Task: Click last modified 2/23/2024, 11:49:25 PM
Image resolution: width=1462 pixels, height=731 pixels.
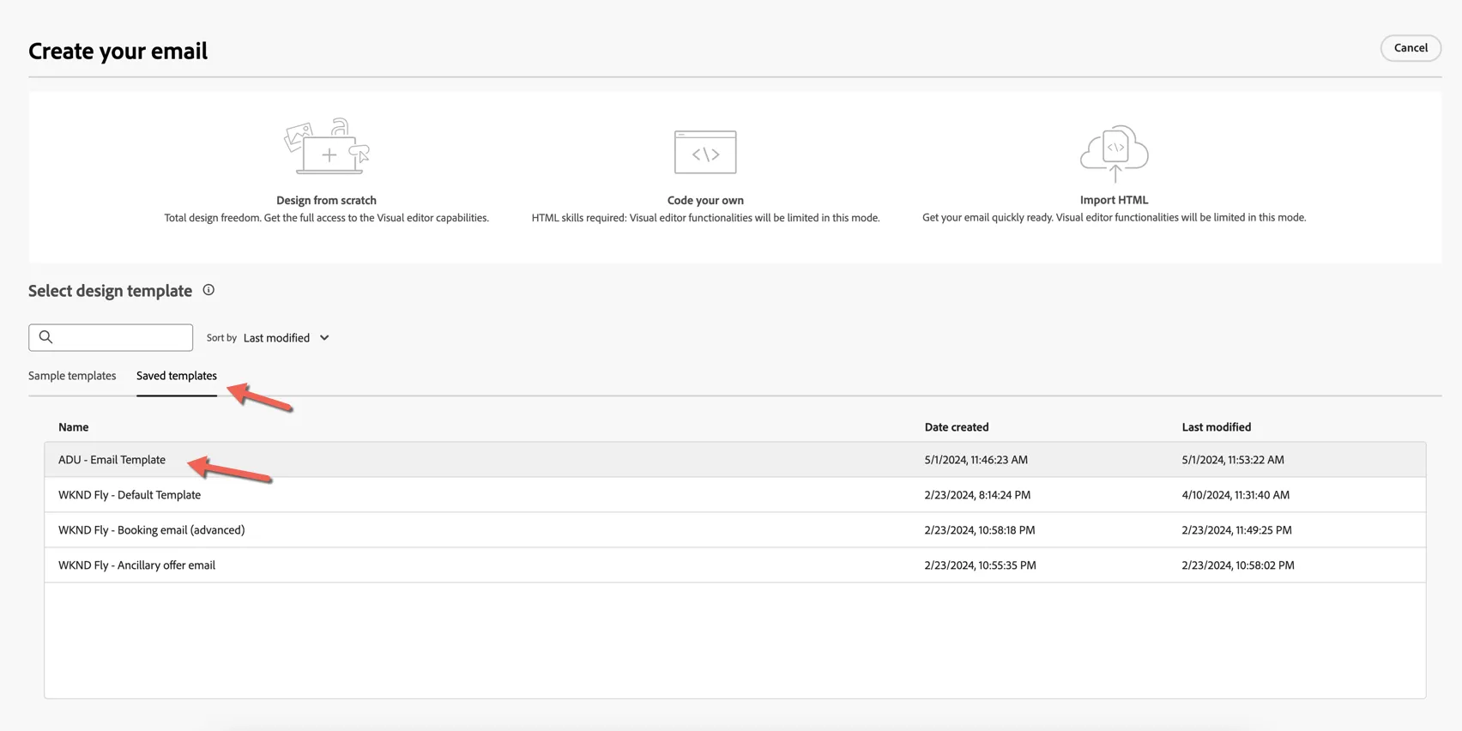Action: (x=1236, y=530)
